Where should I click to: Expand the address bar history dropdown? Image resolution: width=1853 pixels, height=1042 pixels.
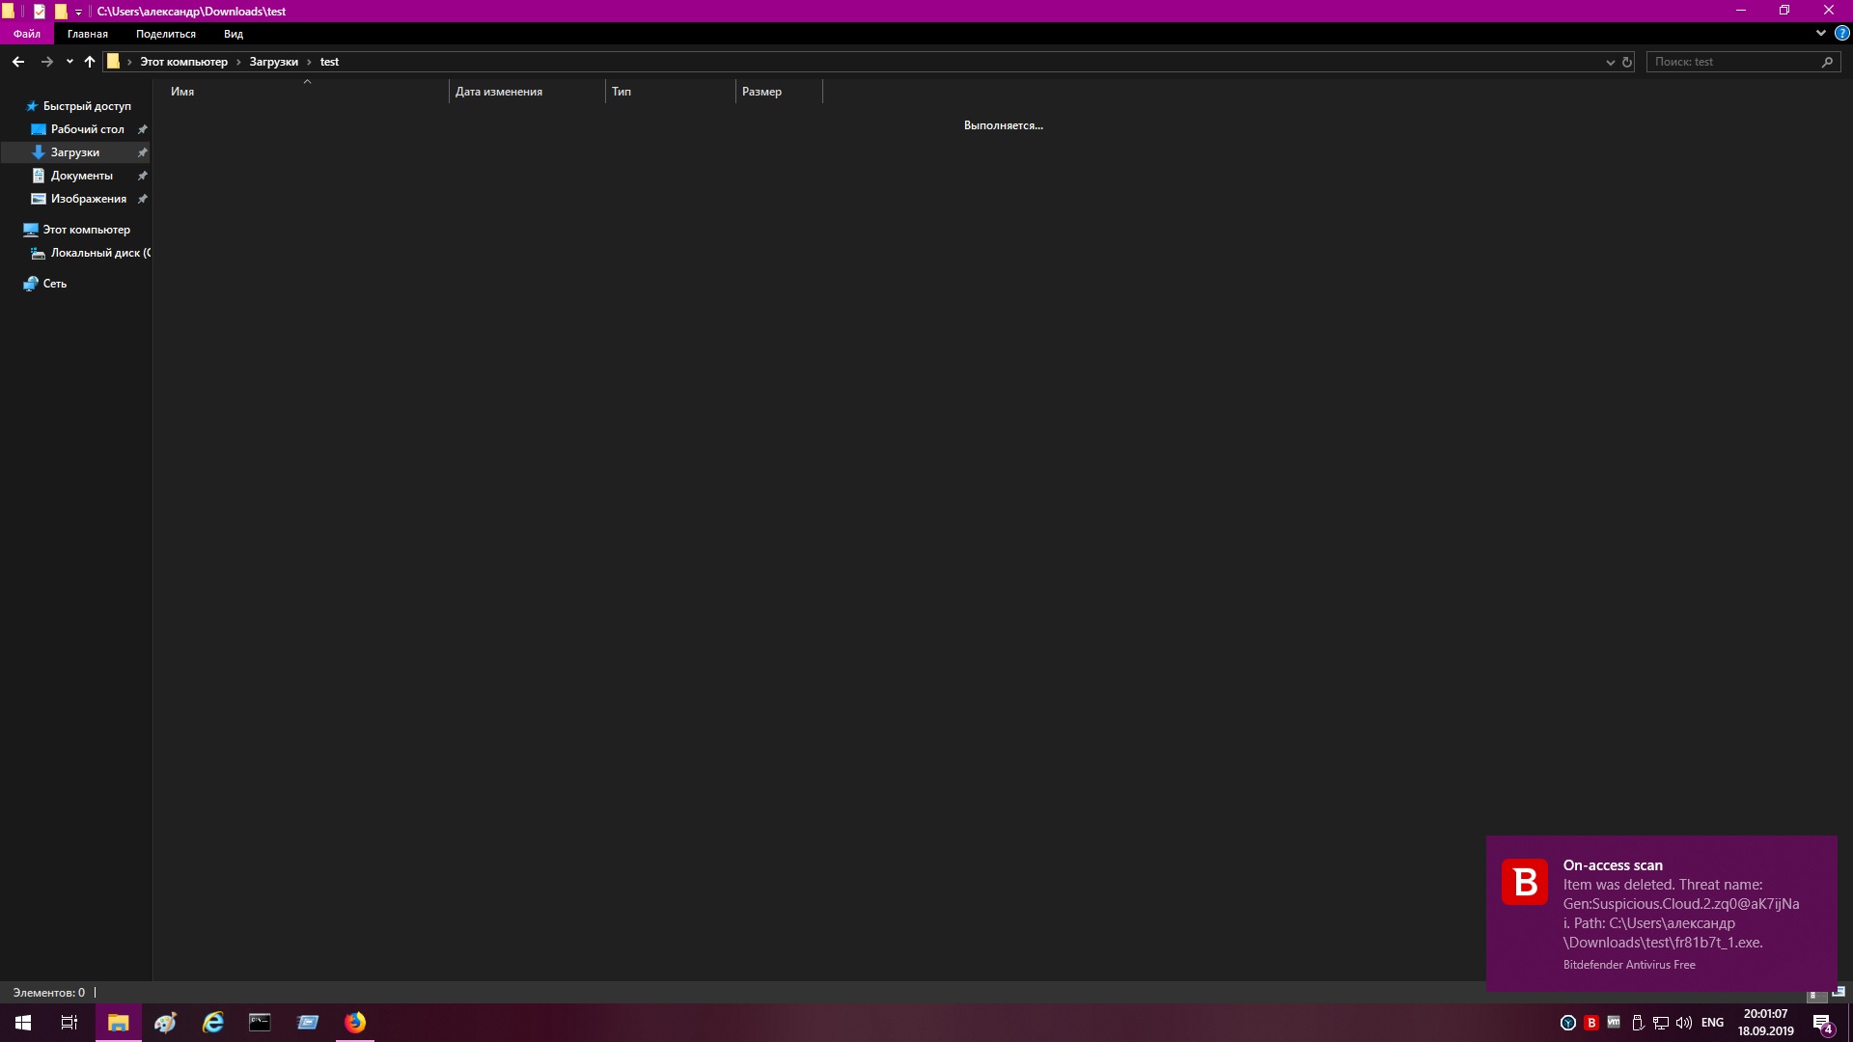[1610, 62]
